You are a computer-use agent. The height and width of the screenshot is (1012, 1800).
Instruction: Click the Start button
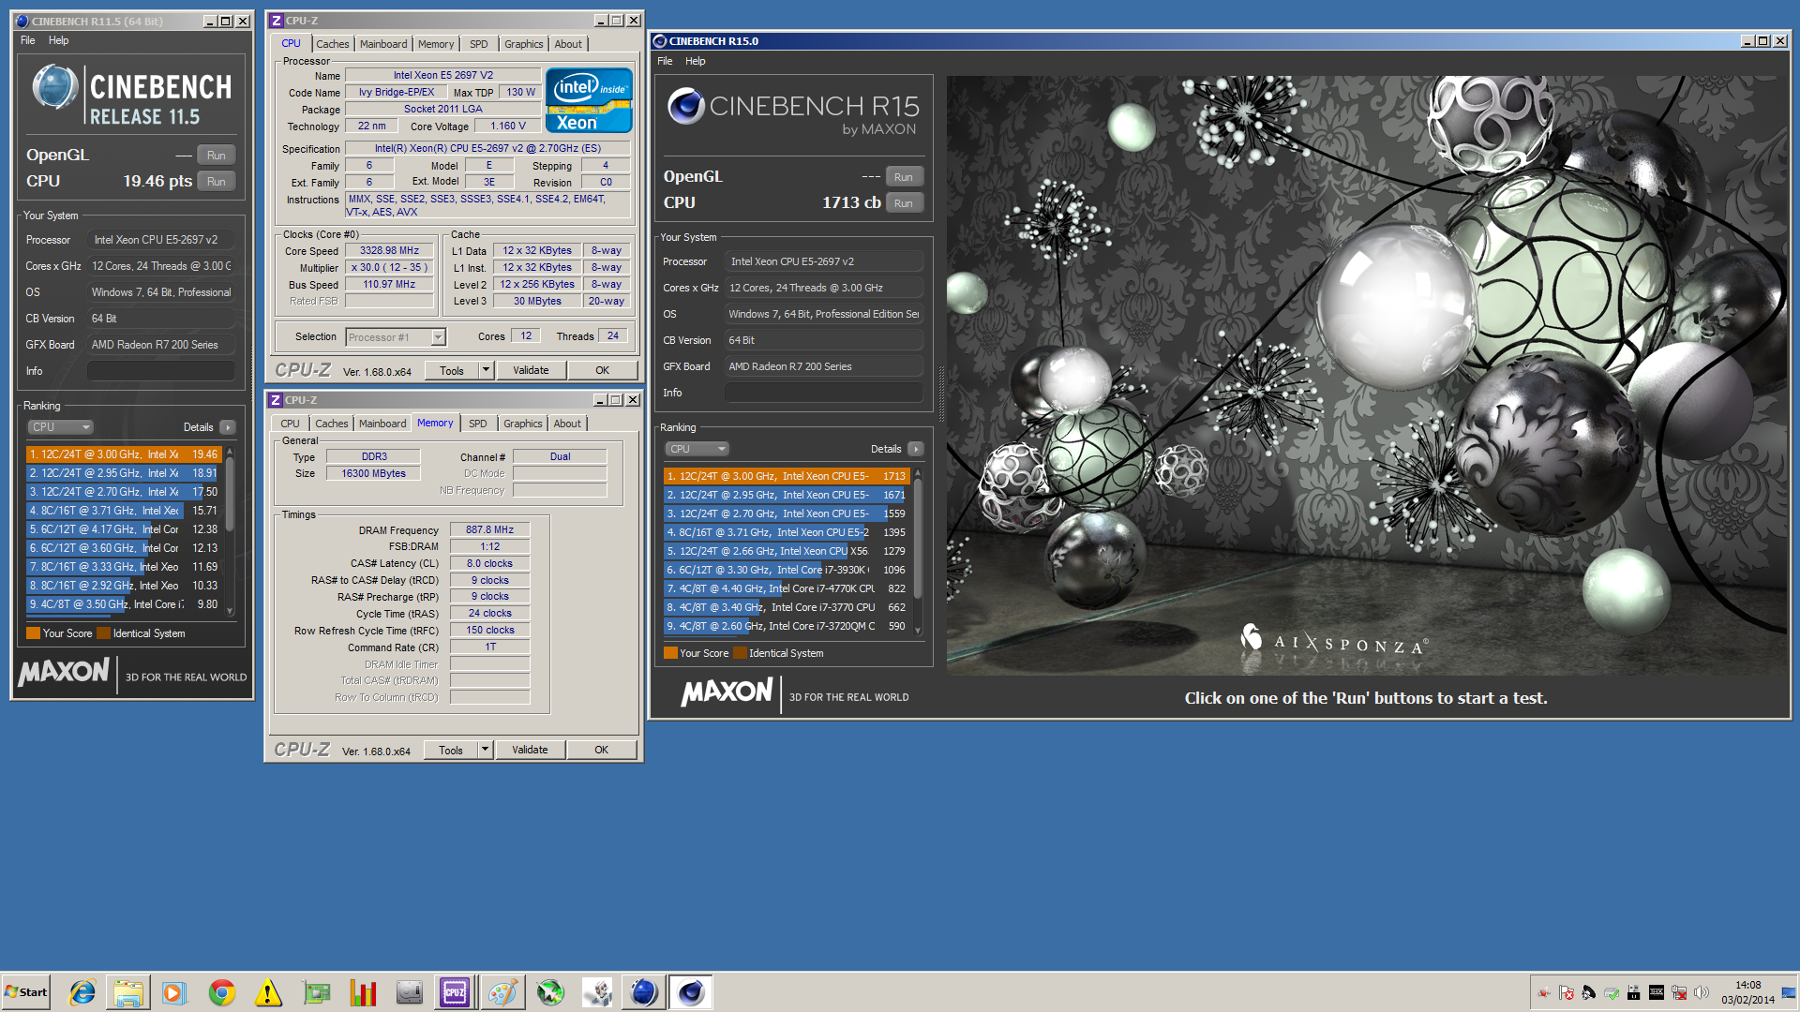coord(26,992)
